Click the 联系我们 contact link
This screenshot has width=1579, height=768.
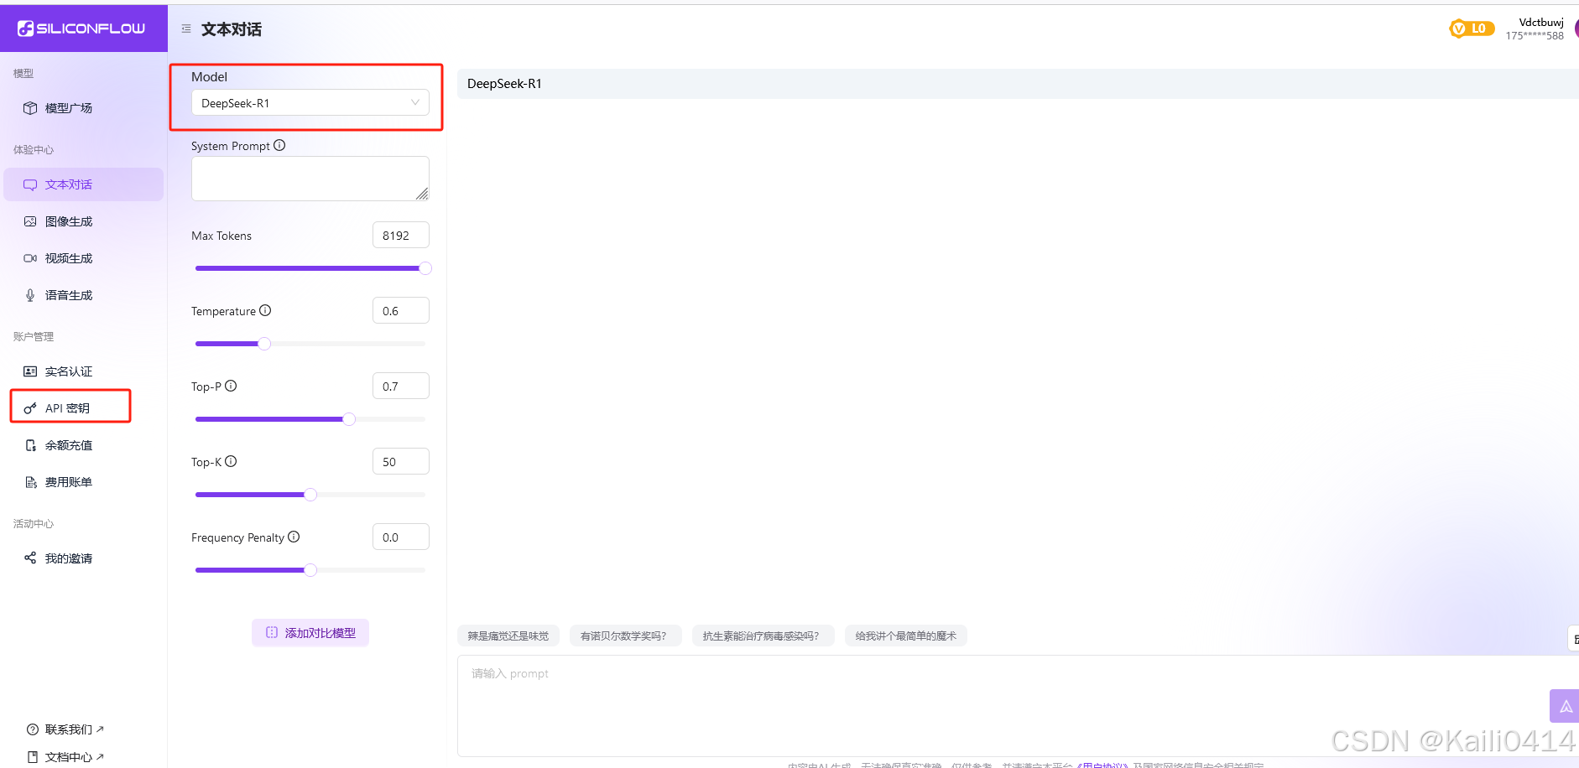click(x=65, y=729)
